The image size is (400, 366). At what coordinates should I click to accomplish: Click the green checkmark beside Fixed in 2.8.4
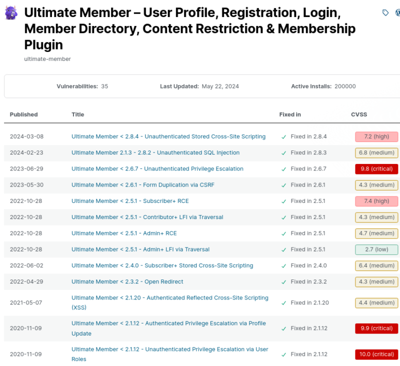tap(283, 136)
